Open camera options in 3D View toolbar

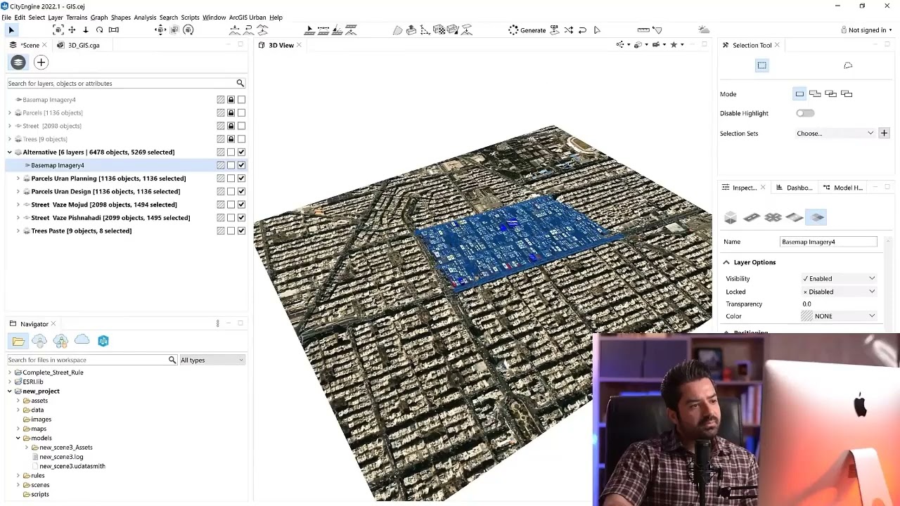[x=656, y=45]
